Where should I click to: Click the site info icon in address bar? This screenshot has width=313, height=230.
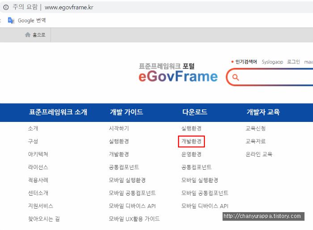6,8
